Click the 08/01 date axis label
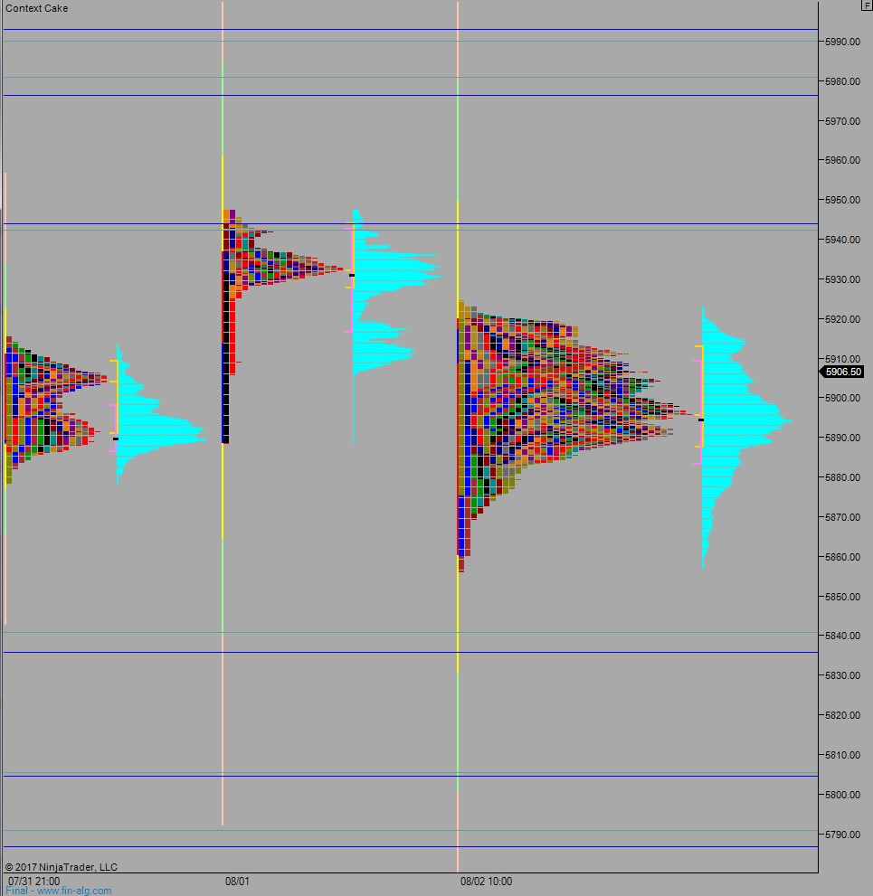This screenshot has width=873, height=896. tap(237, 881)
